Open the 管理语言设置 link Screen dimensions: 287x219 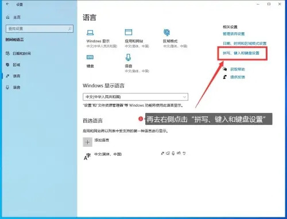(x=234, y=34)
